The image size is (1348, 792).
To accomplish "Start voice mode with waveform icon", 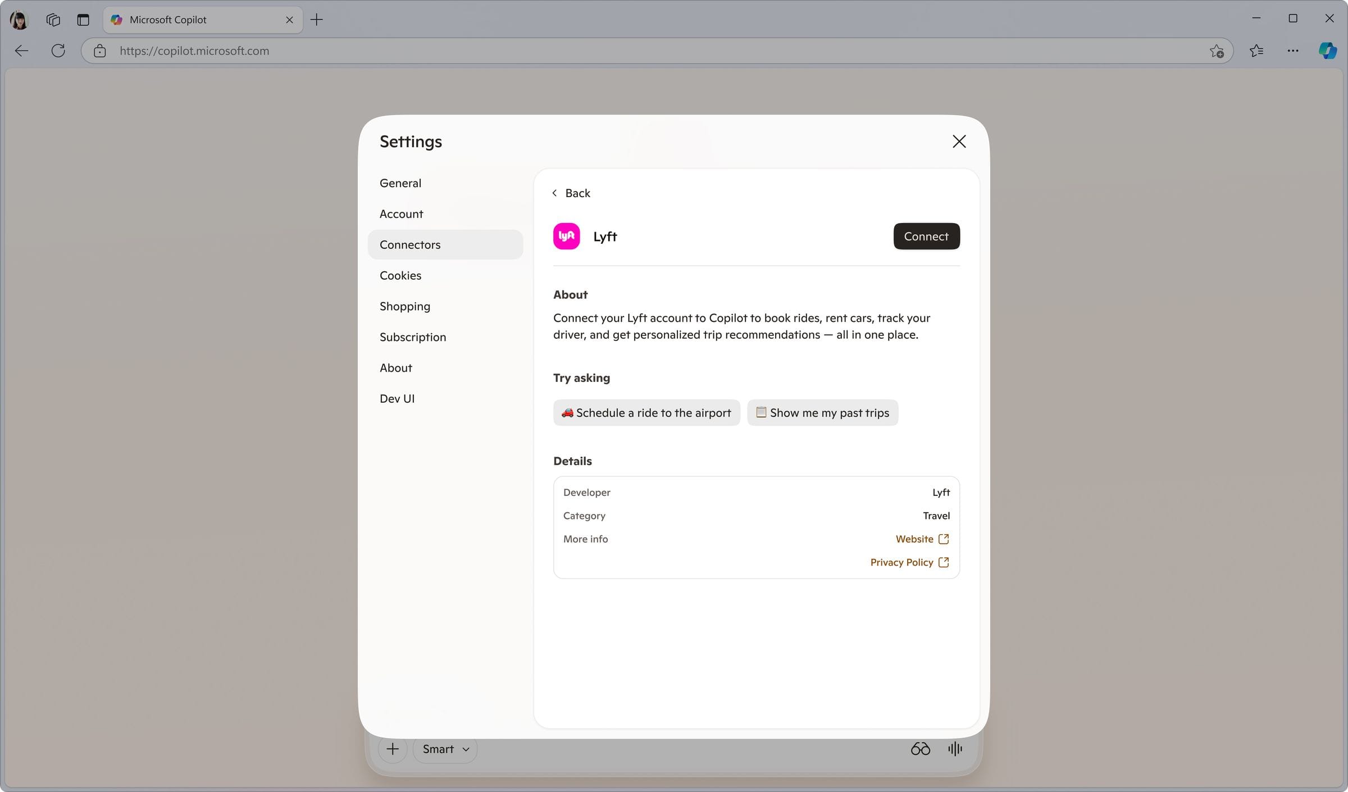I will [955, 749].
